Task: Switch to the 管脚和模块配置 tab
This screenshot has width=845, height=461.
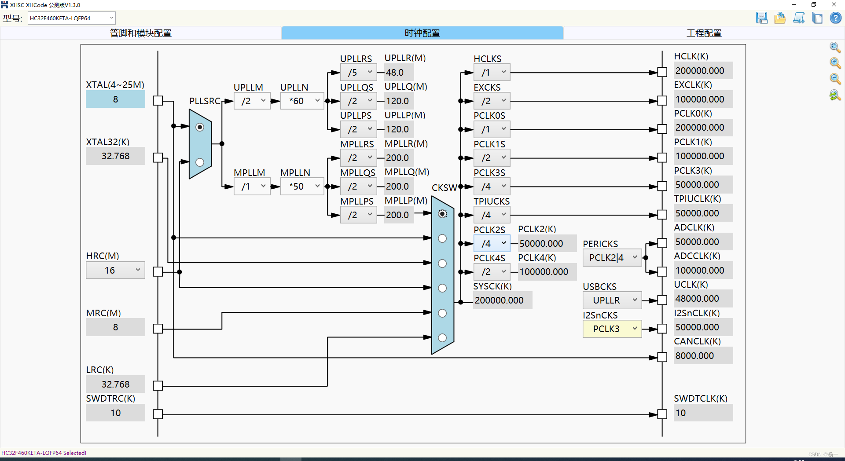Action: click(x=141, y=33)
